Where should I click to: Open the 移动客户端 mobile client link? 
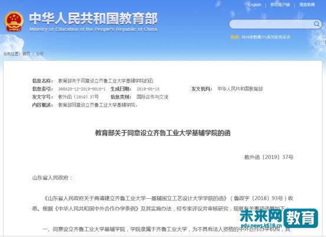280,5
